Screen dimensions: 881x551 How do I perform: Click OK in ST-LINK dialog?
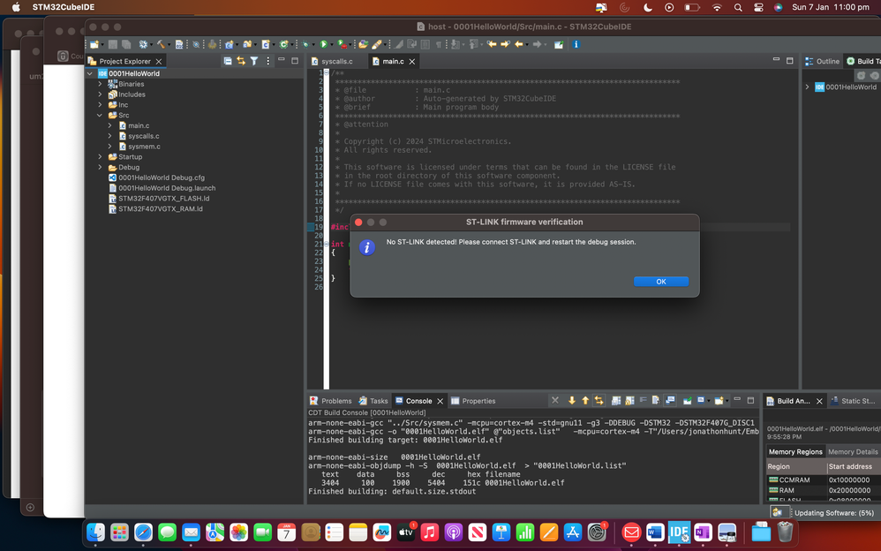coord(660,282)
